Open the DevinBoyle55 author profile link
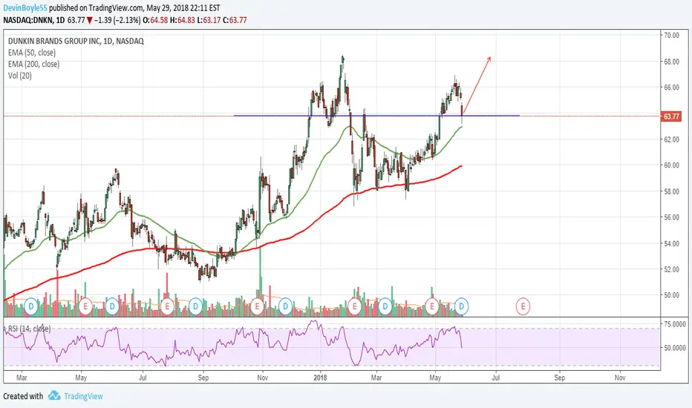692x408 pixels. [25, 8]
